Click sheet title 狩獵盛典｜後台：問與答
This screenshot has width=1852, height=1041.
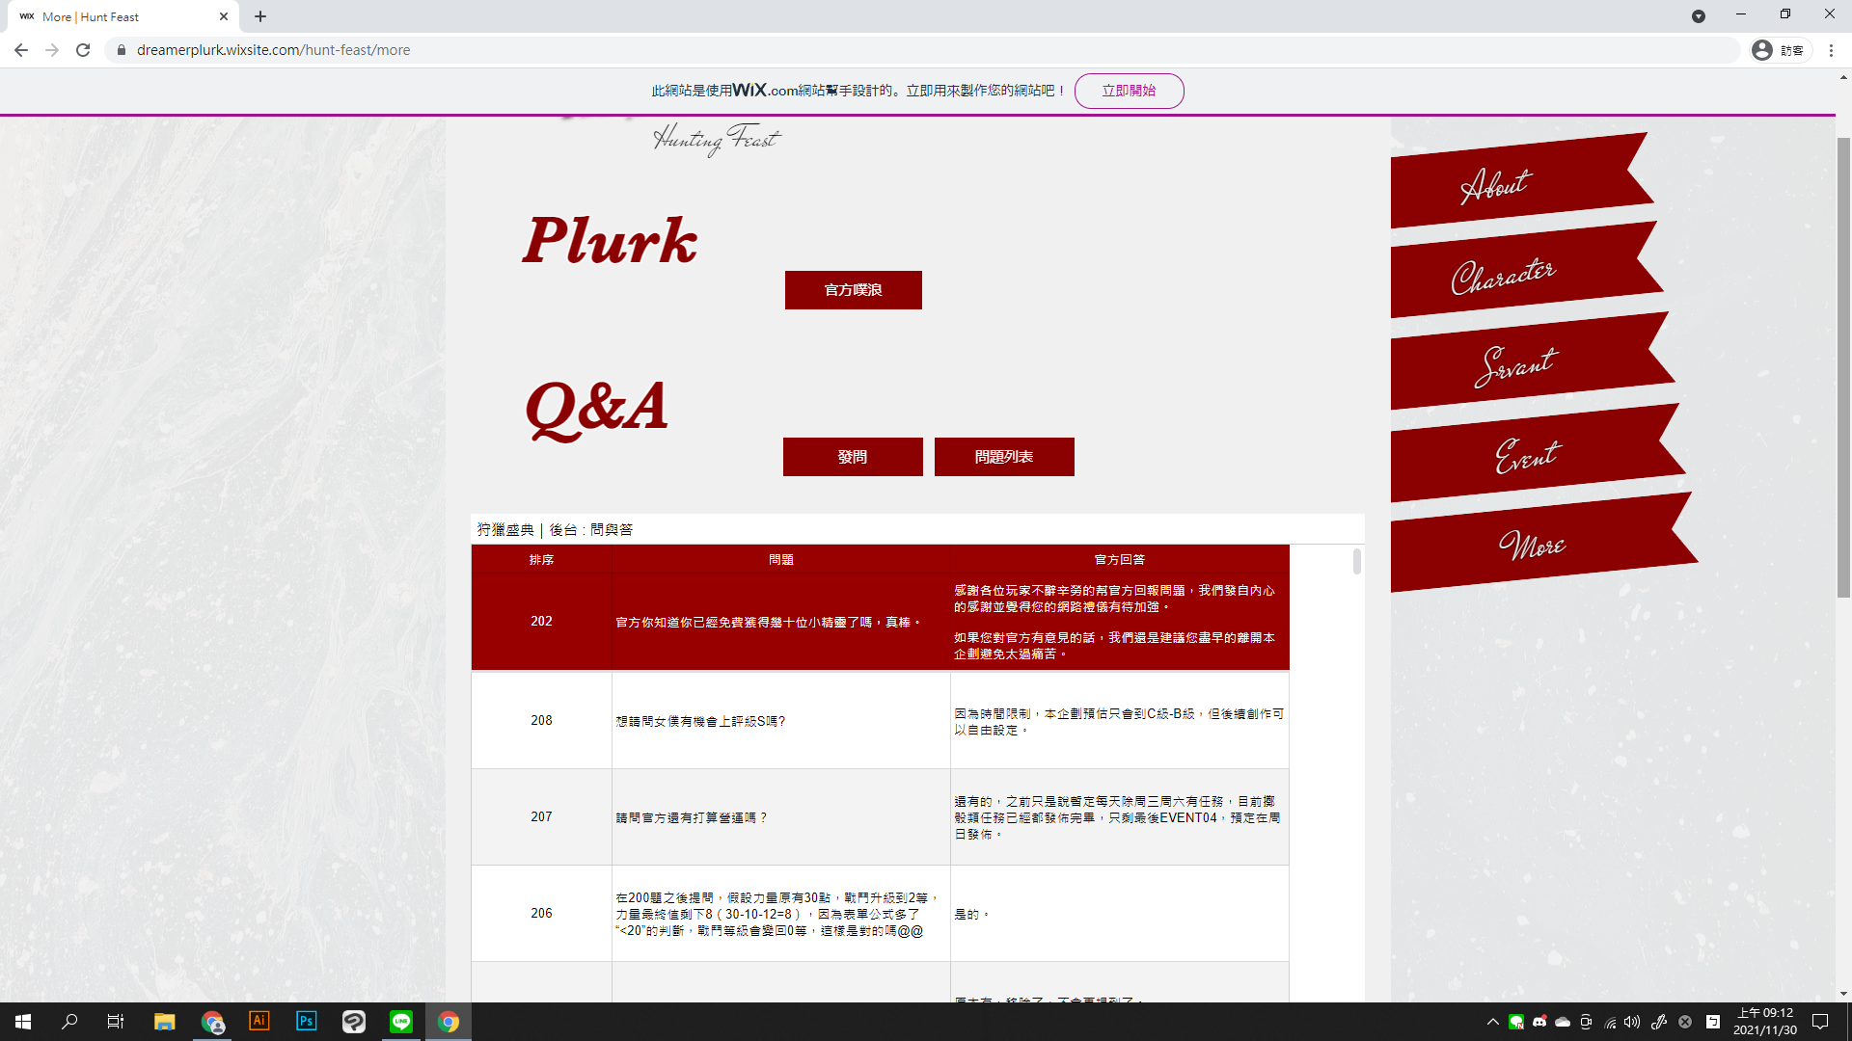coord(555,530)
